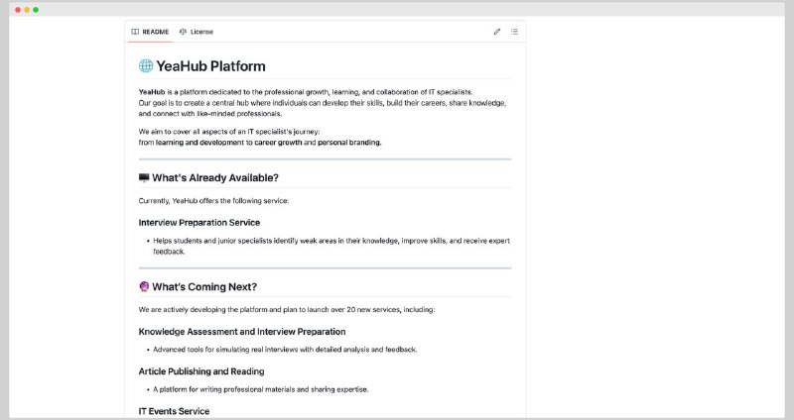Click the bold 'YeaHub' word in intro paragraph

click(152, 92)
